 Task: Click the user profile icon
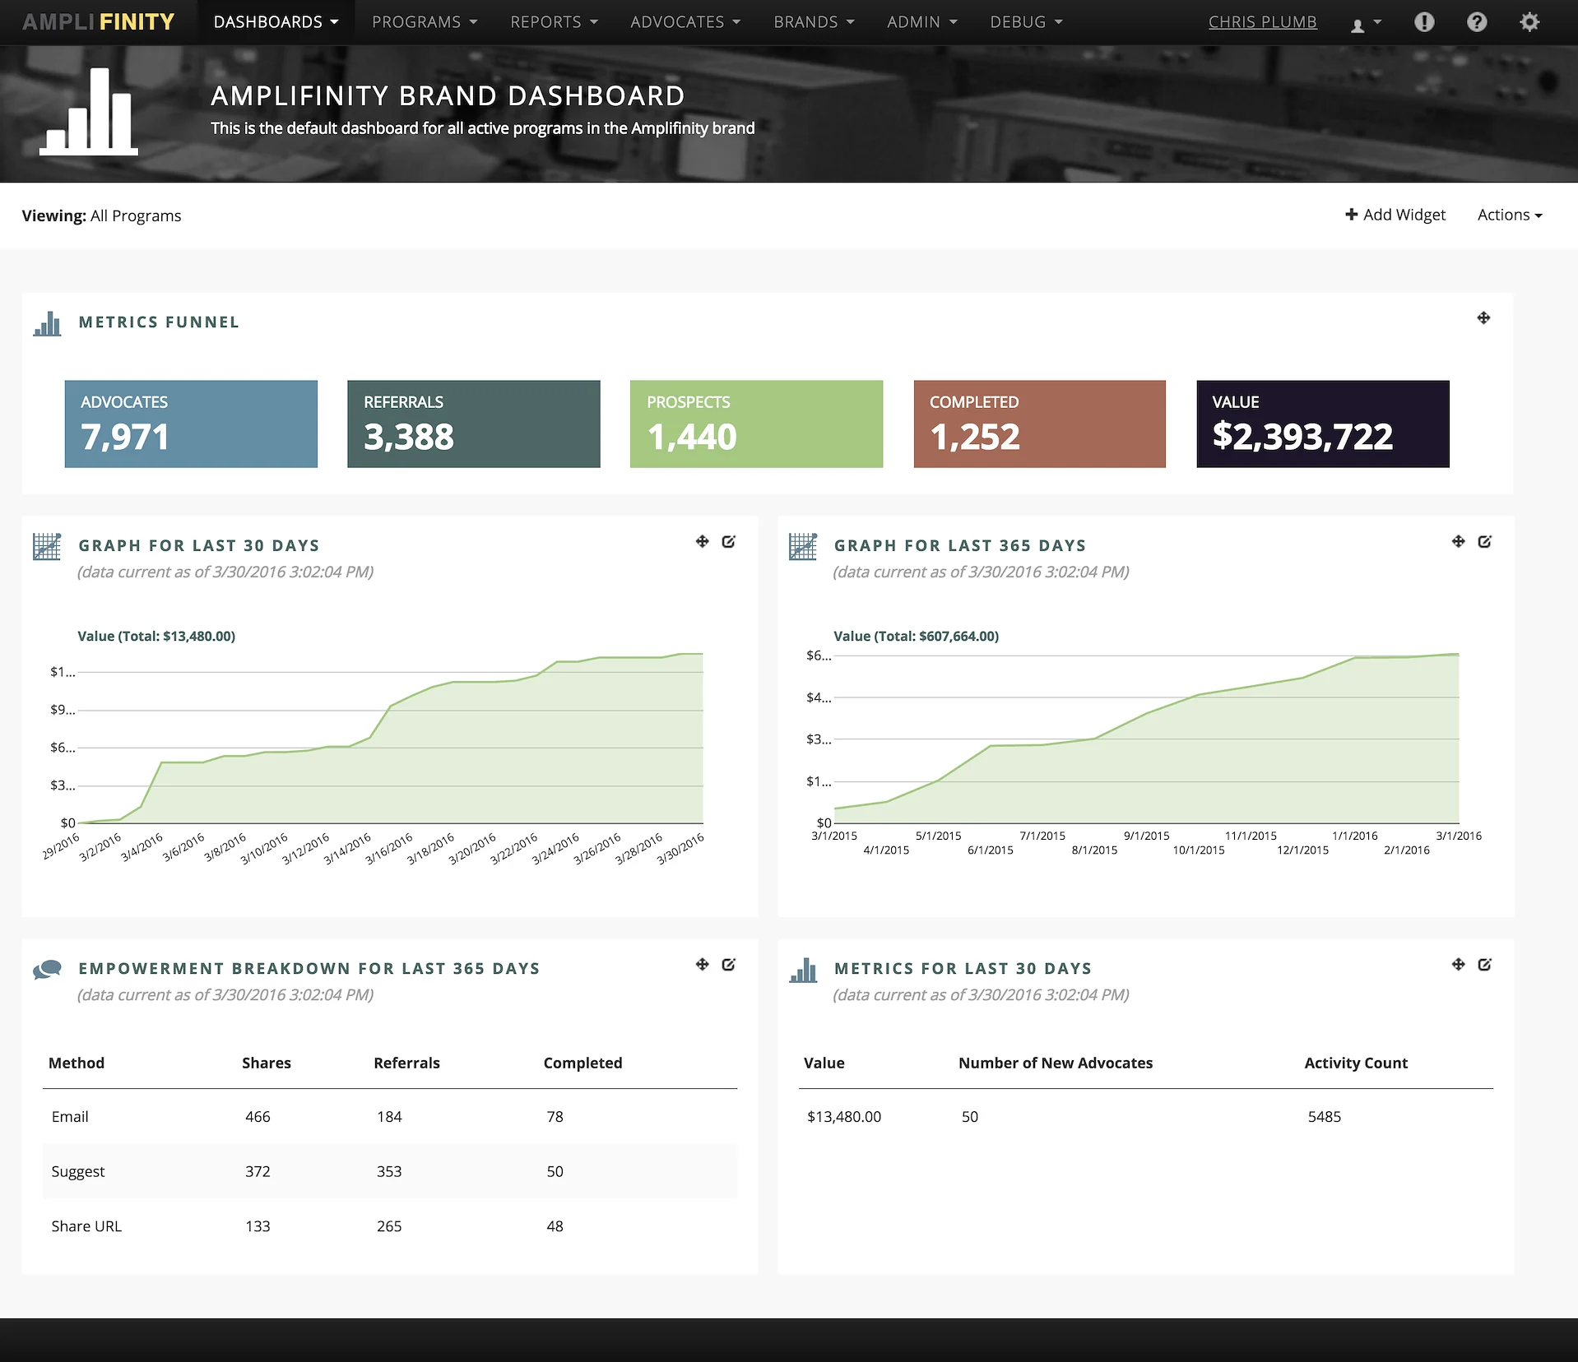(1358, 22)
